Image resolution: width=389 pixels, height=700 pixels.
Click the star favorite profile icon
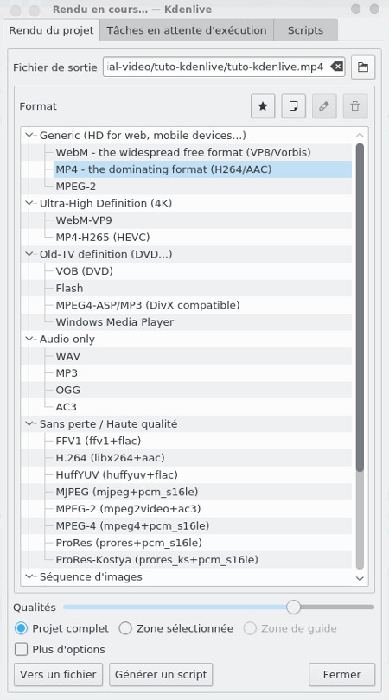click(x=263, y=106)
